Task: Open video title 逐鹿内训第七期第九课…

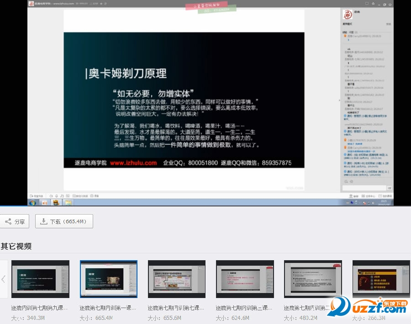Action: click(39, 308)
